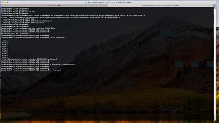This screenshot has width=219, height=123.
Task: Click the 'cd enScryption_Nov8-2032PST-2020/' command
Action: click(x=28, y=28)
